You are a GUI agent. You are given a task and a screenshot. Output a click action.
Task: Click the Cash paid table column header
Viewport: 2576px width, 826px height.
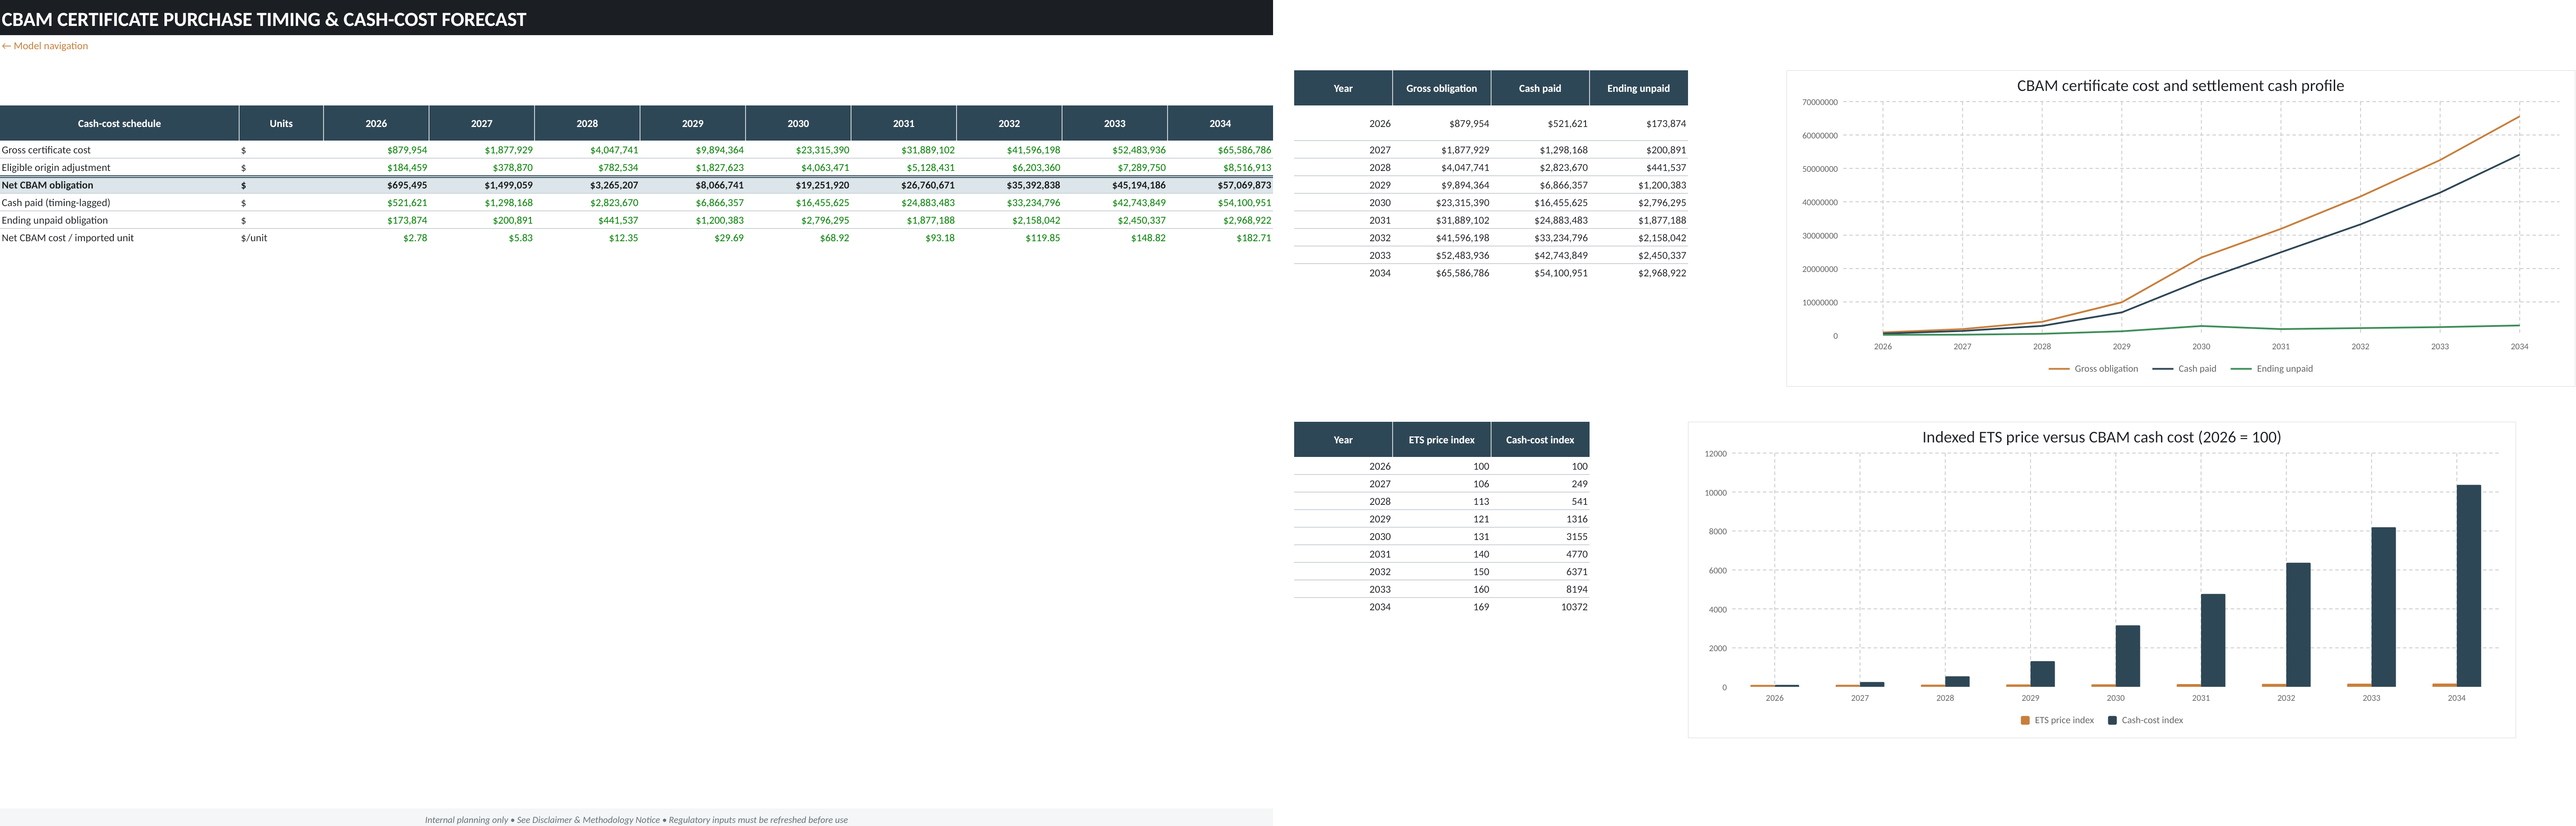tap(1539, 88)
